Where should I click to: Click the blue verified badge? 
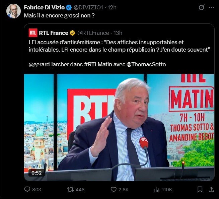point(69,7)
